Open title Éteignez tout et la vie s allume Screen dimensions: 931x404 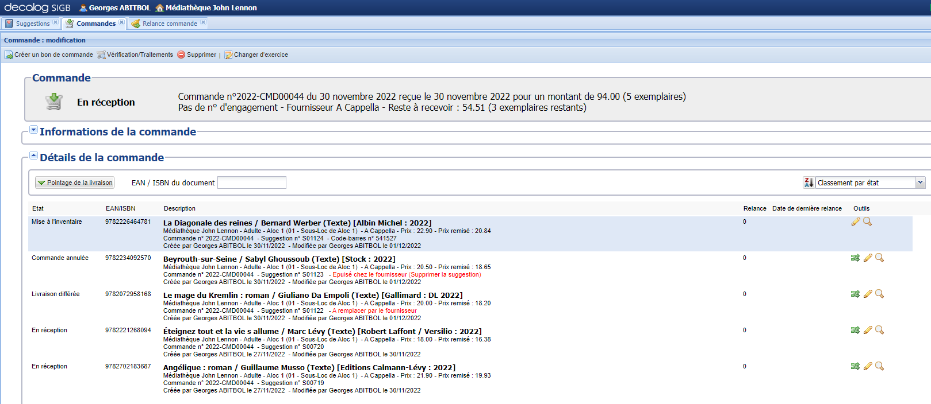point(323,331)
